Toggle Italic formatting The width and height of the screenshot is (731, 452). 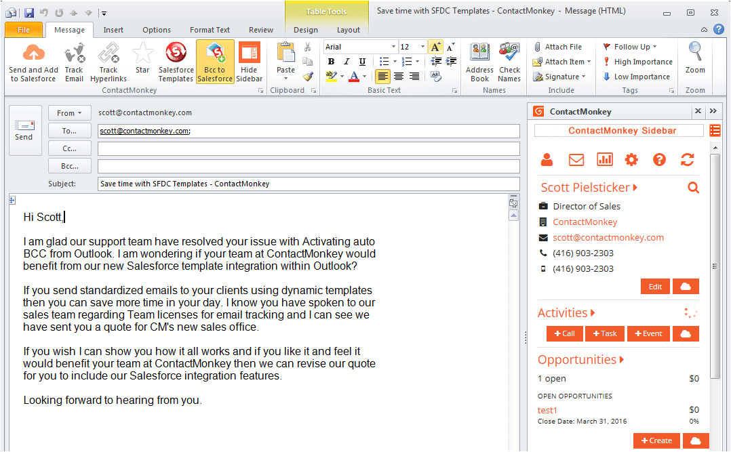point(347,62)
